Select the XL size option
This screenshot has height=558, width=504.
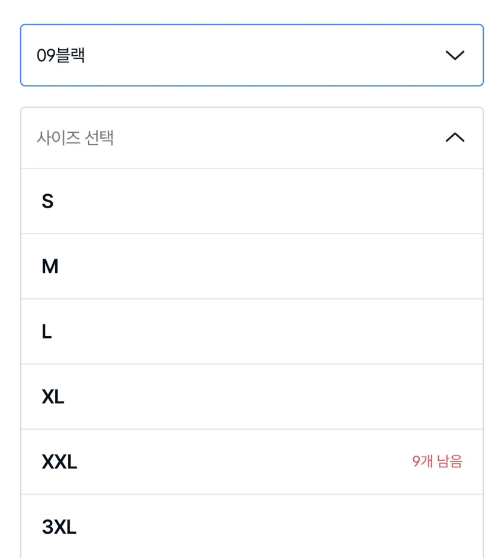[x=251, y=397]
